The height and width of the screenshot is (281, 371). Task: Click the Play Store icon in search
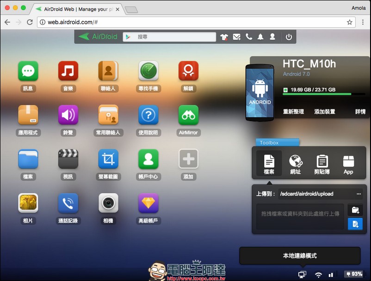coord(128,37)
